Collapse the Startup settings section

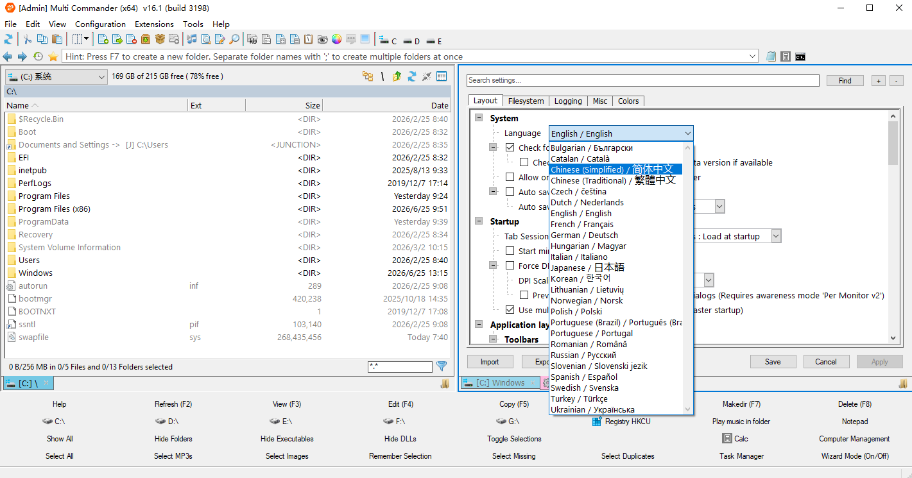coord(478,221)
